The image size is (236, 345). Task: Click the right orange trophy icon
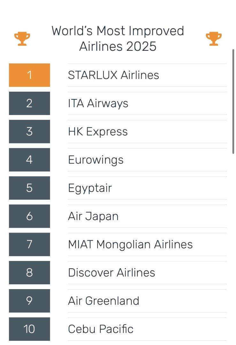click(x=213, y=39)
